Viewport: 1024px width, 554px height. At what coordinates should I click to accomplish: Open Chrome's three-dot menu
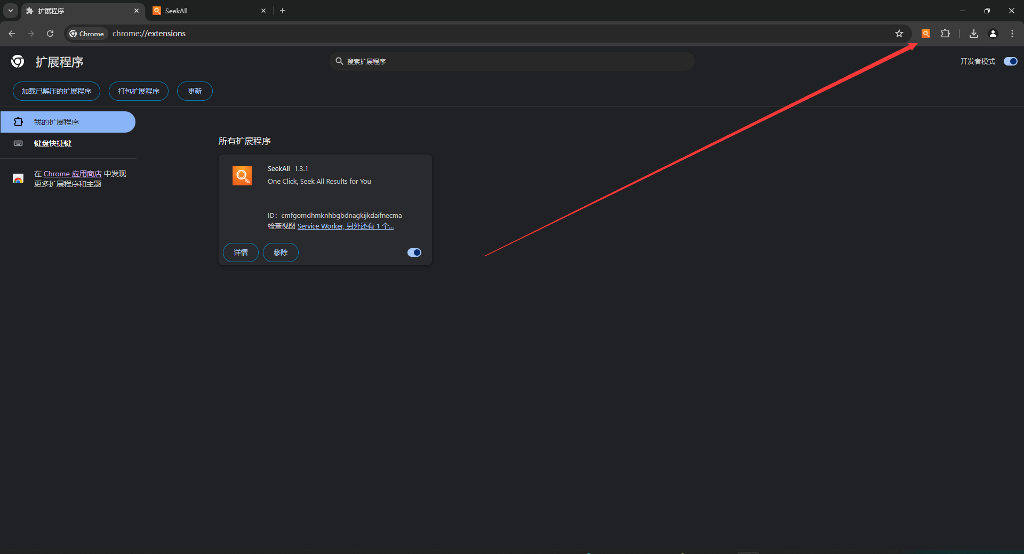pos(1012,34)
